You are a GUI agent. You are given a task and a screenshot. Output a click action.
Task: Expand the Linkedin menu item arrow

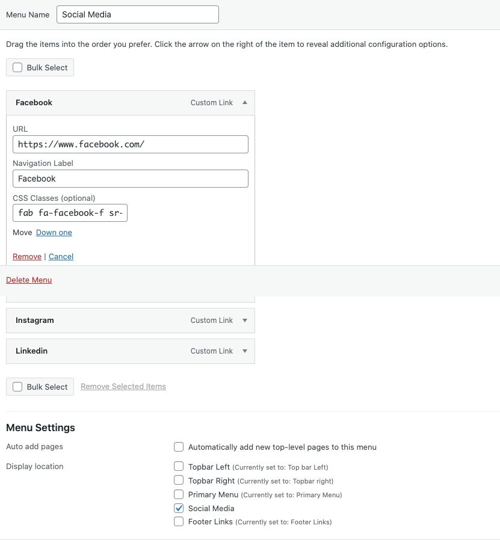245,351
